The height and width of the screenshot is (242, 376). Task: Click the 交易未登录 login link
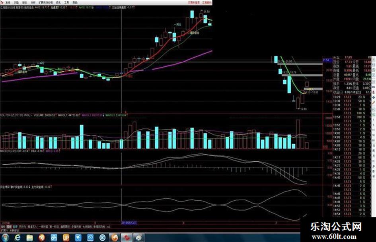(193, 2)
